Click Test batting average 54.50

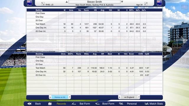(101, 24)
